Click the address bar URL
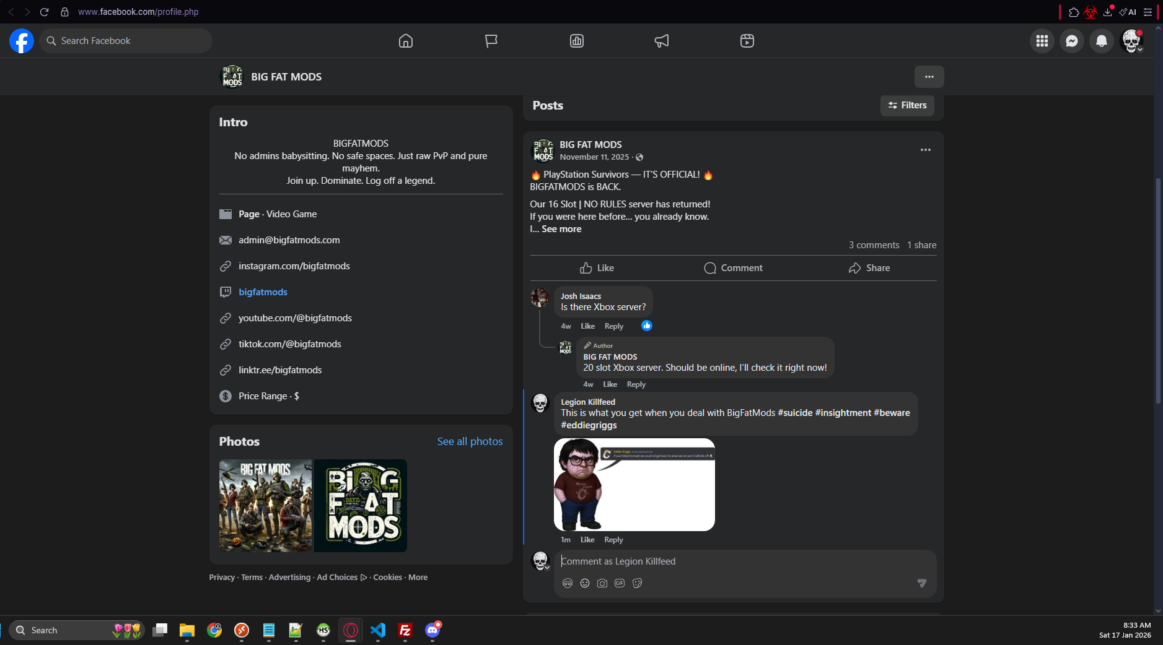Image resolution: width=1163 pixels, height=645 pixels. pyautogui.click(x=138, y=12)
